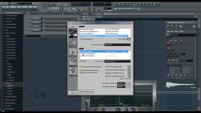Open Link note on velocity dropdown

pos(121,83)
